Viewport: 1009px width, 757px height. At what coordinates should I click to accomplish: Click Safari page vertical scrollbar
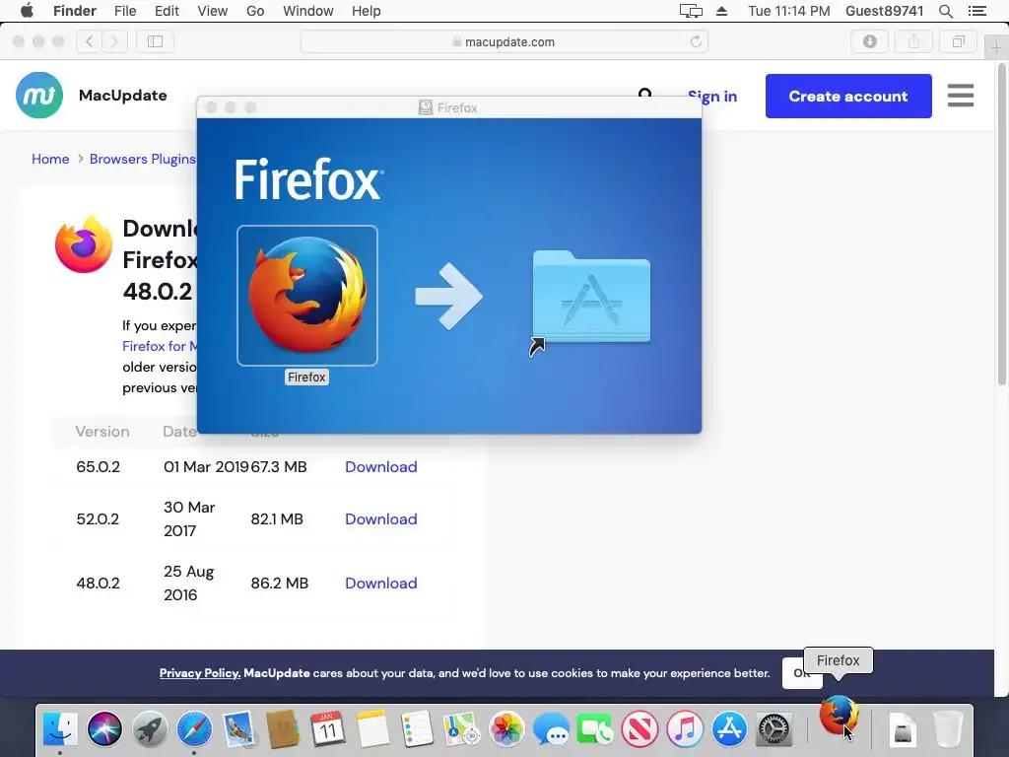click(1002, 224)
